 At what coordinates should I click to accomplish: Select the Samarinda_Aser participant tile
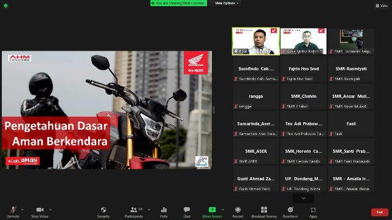tap(256, 124)
